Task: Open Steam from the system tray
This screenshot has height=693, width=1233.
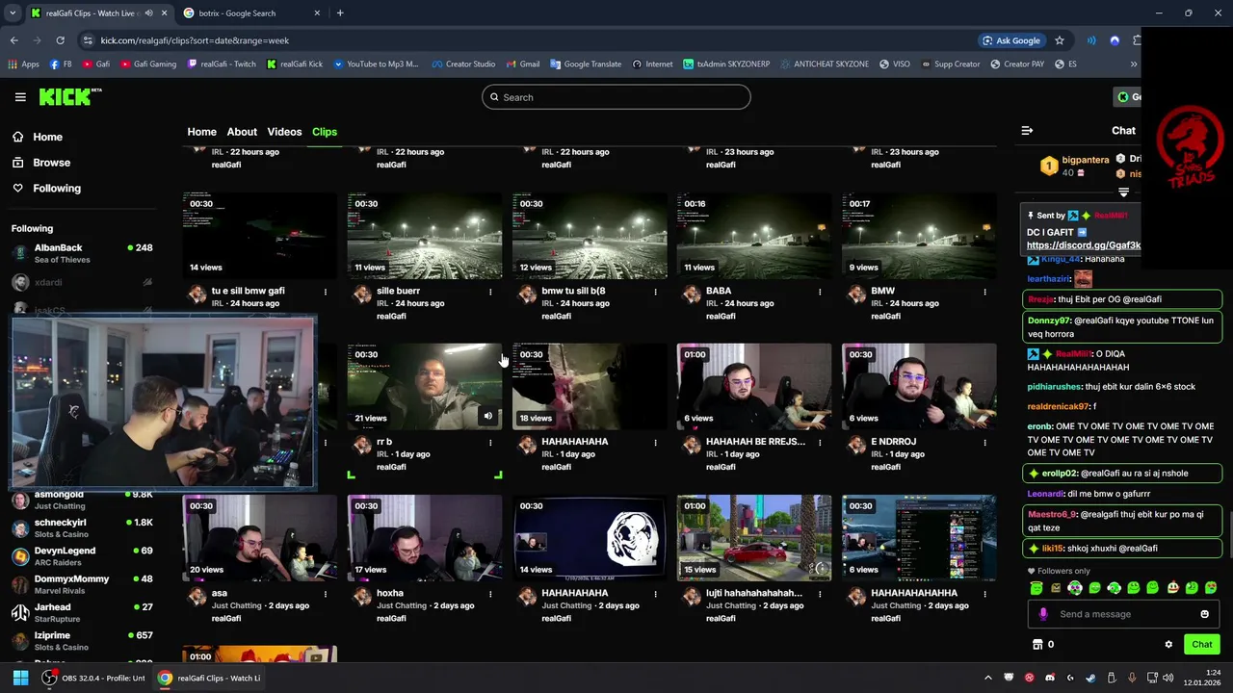Action: (1090, 678)
